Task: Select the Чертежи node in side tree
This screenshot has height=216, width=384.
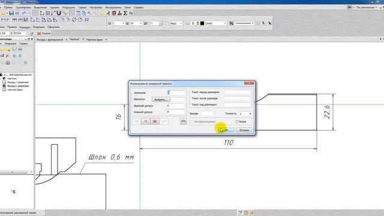Action: 12,79
